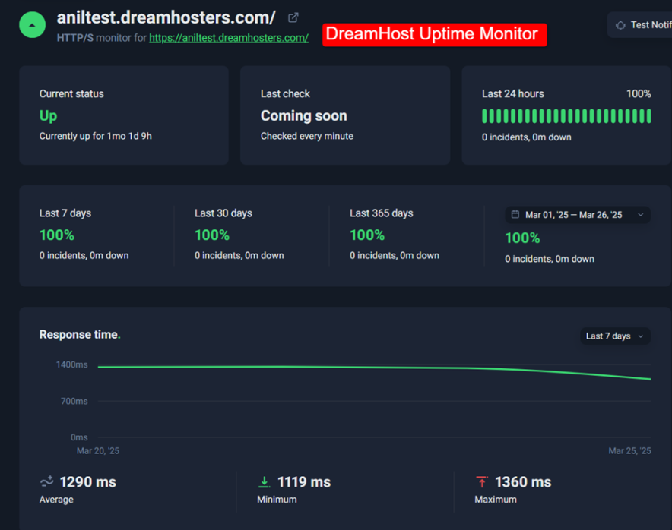The height and width of the screenshot is (530, 672).
Task: Click the aniltest.dreamhosters.com/ page title
Action: click(x=166, y=17)
